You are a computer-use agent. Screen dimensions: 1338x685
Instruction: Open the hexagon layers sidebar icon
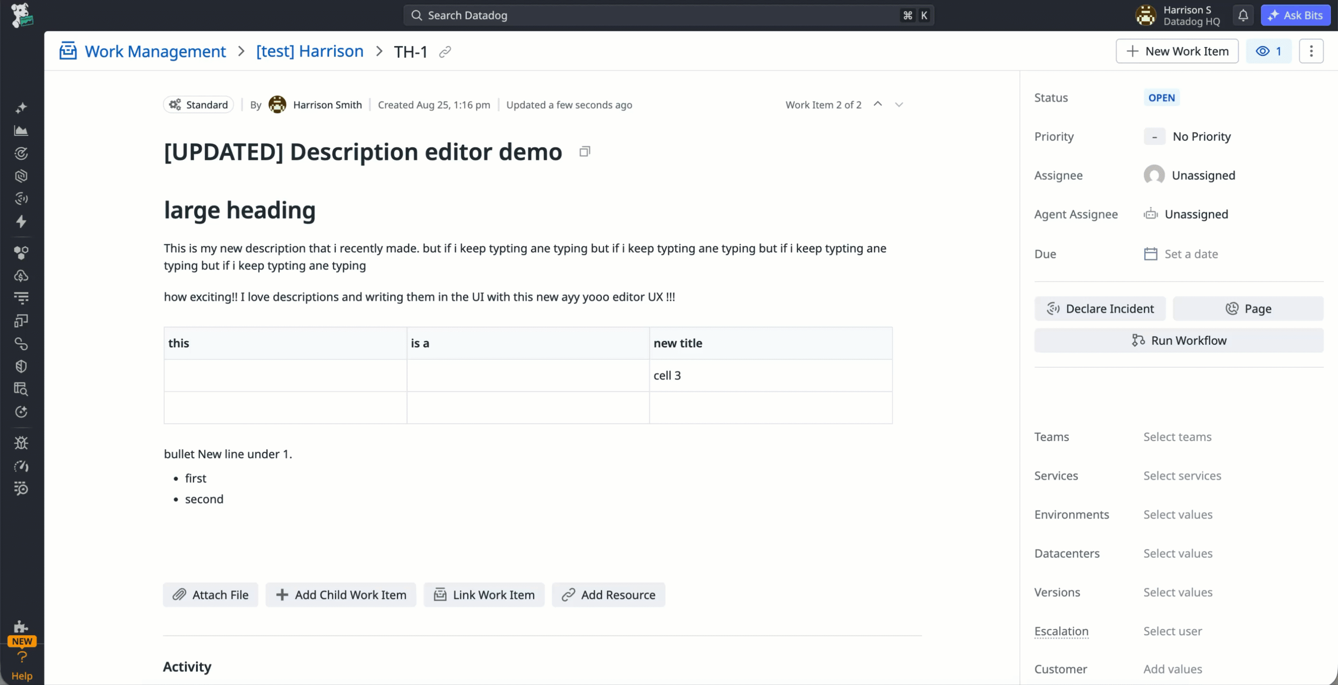(21, 176)
